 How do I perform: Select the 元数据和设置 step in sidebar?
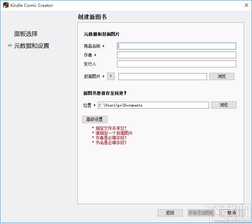32,46
